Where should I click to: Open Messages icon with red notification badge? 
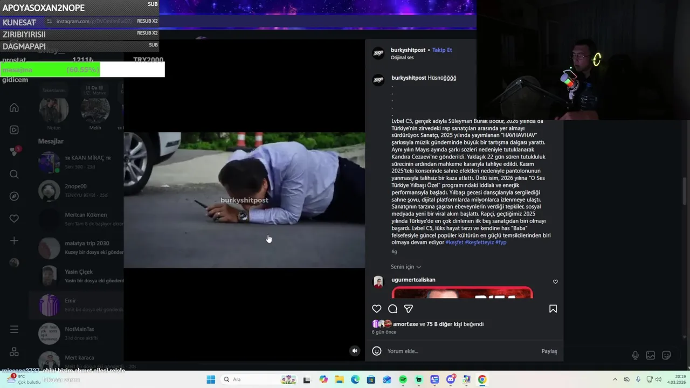tap(15, 151)
